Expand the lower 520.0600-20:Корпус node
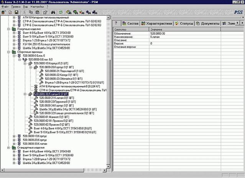The image size is (245, 178). 14,140
